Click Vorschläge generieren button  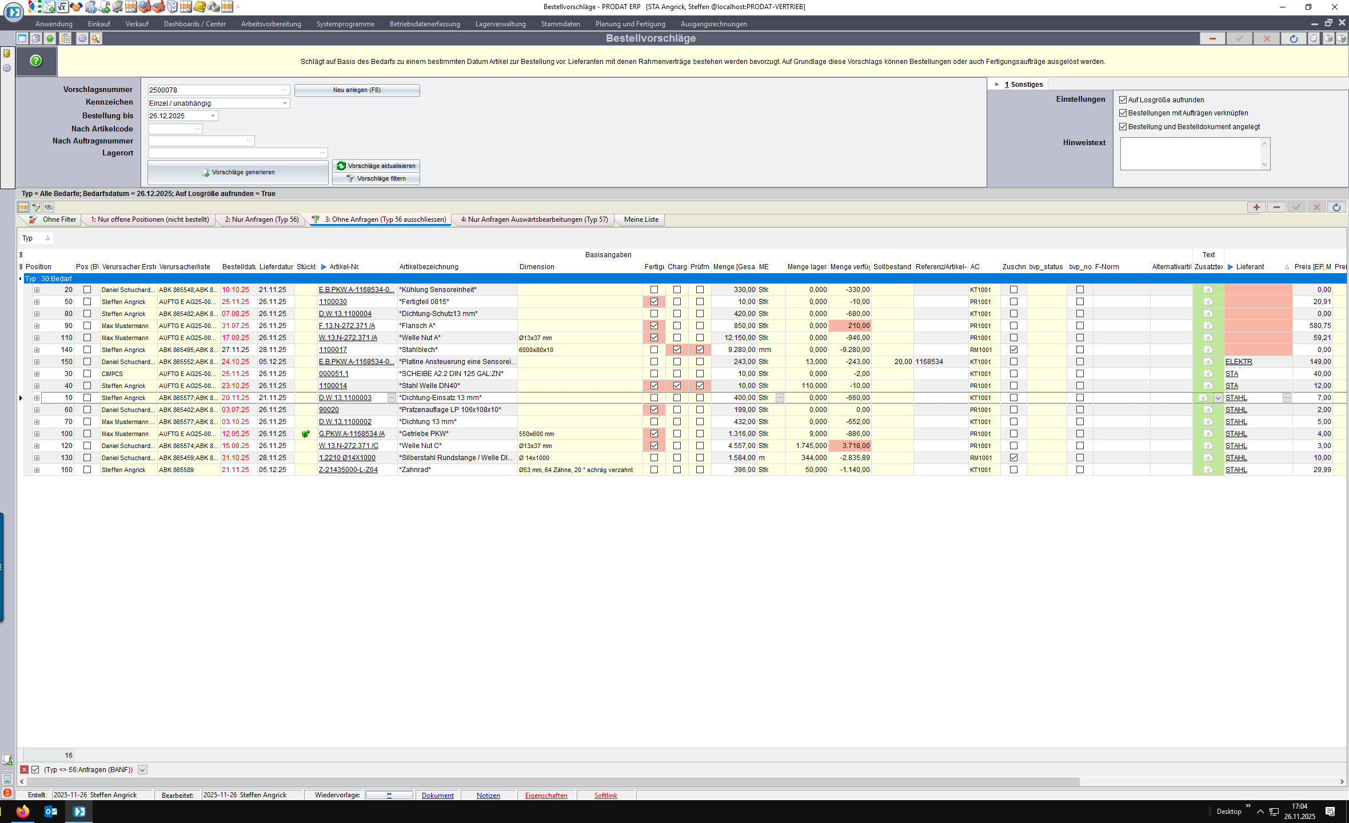point(238,172)
